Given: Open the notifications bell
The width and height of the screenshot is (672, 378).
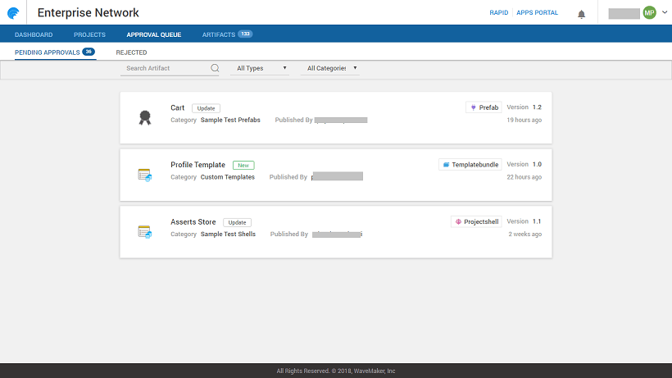Looking at the screenshot, I should click(582, 14).
